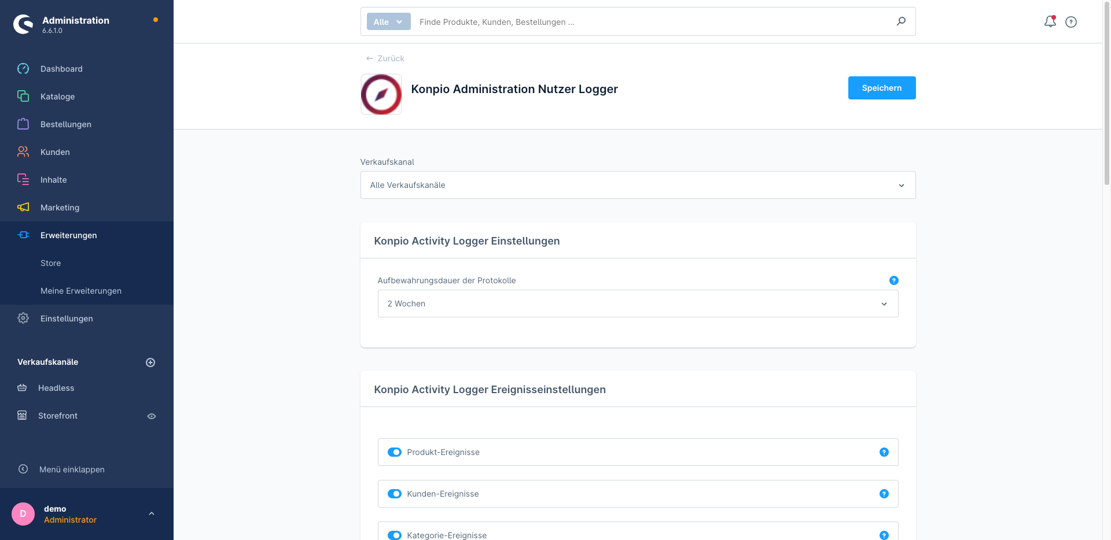This screenshot has width=1111, height=540.
Task: Open the 2 Wochen retention dropdown
Action: point(638,304)
